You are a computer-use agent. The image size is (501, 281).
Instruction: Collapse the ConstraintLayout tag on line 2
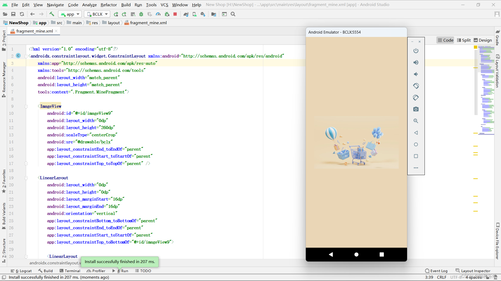(26, 56)
